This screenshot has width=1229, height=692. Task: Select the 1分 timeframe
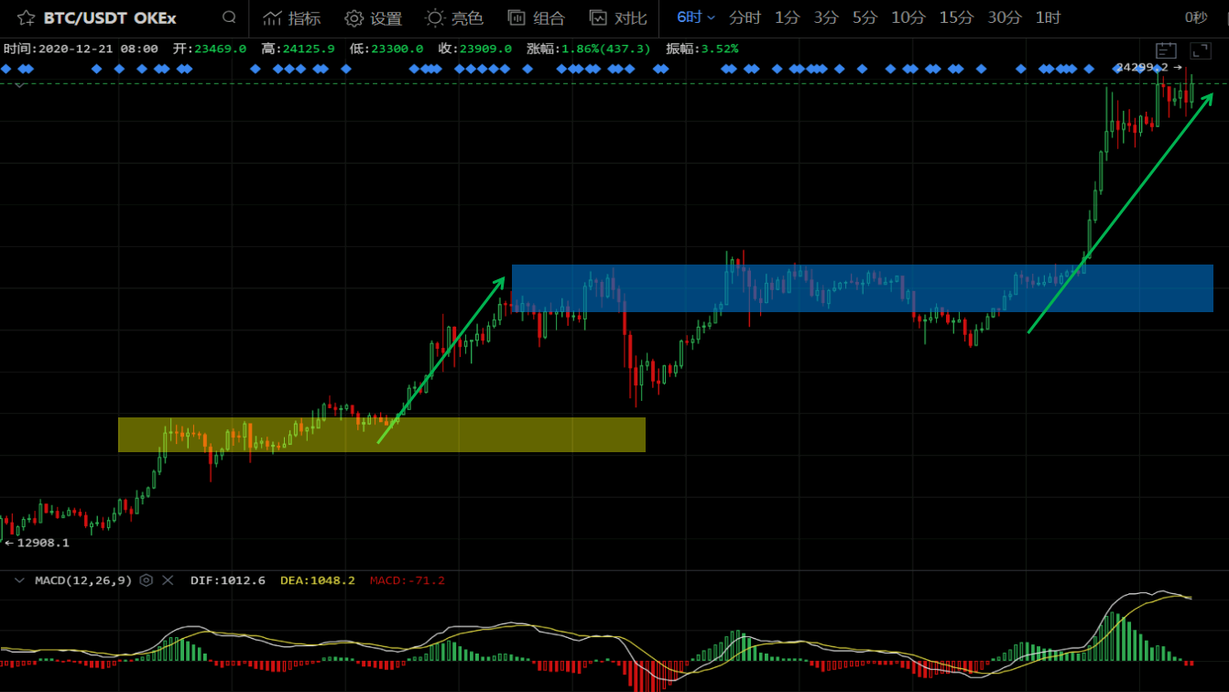tap(787, 17)
